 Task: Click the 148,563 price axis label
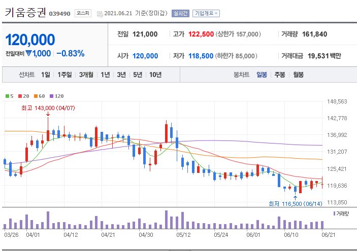[337, 101]
